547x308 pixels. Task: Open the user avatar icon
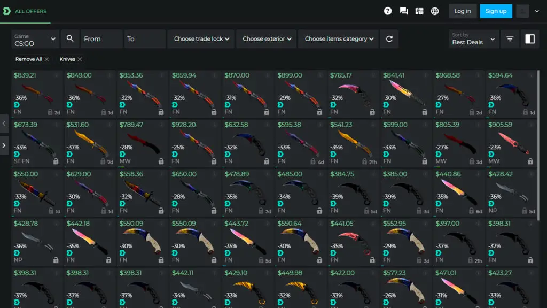pyautogui.click(x=522, y=11)
